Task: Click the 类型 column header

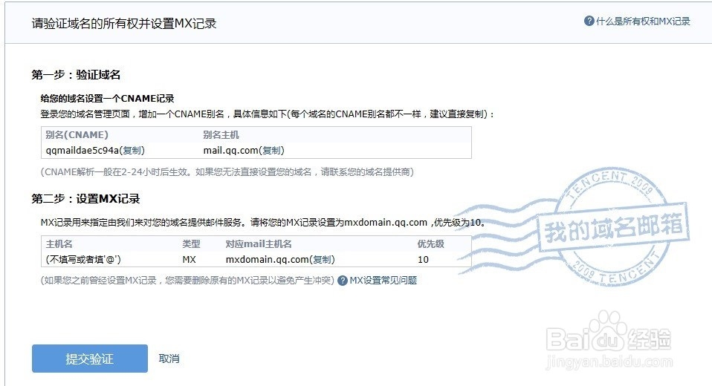Action: pyautogui.click(x=191, y=244)
